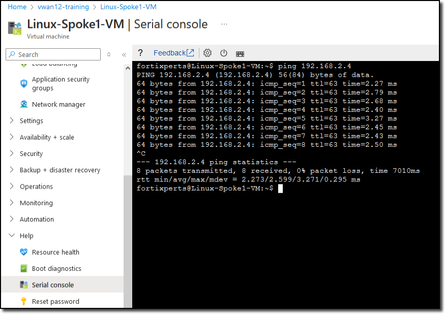The width and height of the screenshot is (445, 314).
Task: Collapse the Help section
Action: [x=26, y=236]
